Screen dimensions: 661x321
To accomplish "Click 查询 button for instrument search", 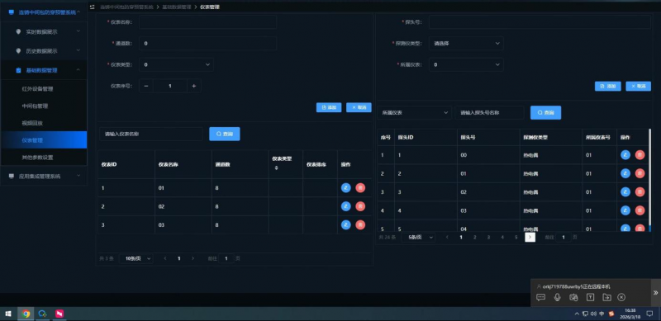I will (225, 134).
